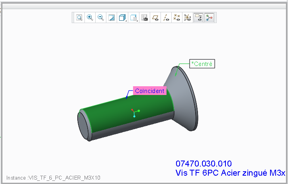Screen dimensions: 288x184
Task: Toggle annotation display icon
Action: coord(198,17)
